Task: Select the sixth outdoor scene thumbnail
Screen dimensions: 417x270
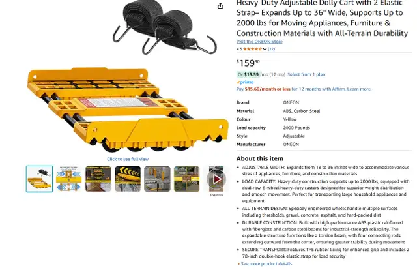Action: coord(187,179)
